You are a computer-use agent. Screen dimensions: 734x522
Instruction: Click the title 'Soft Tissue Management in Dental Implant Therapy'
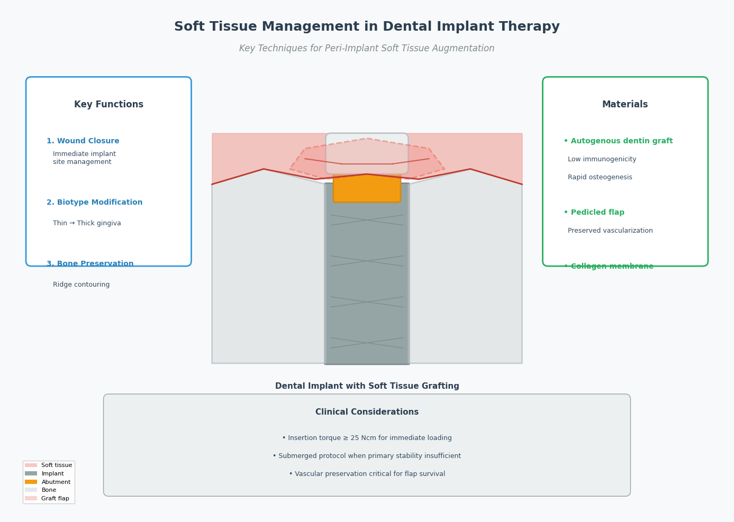367,27
